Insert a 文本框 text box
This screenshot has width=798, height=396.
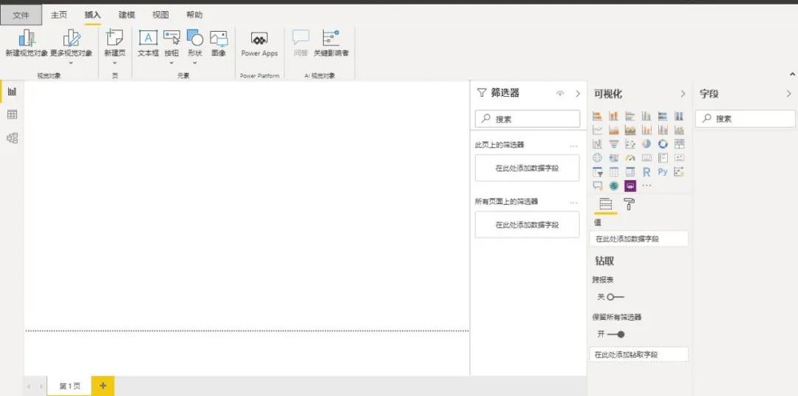point(148,44)
